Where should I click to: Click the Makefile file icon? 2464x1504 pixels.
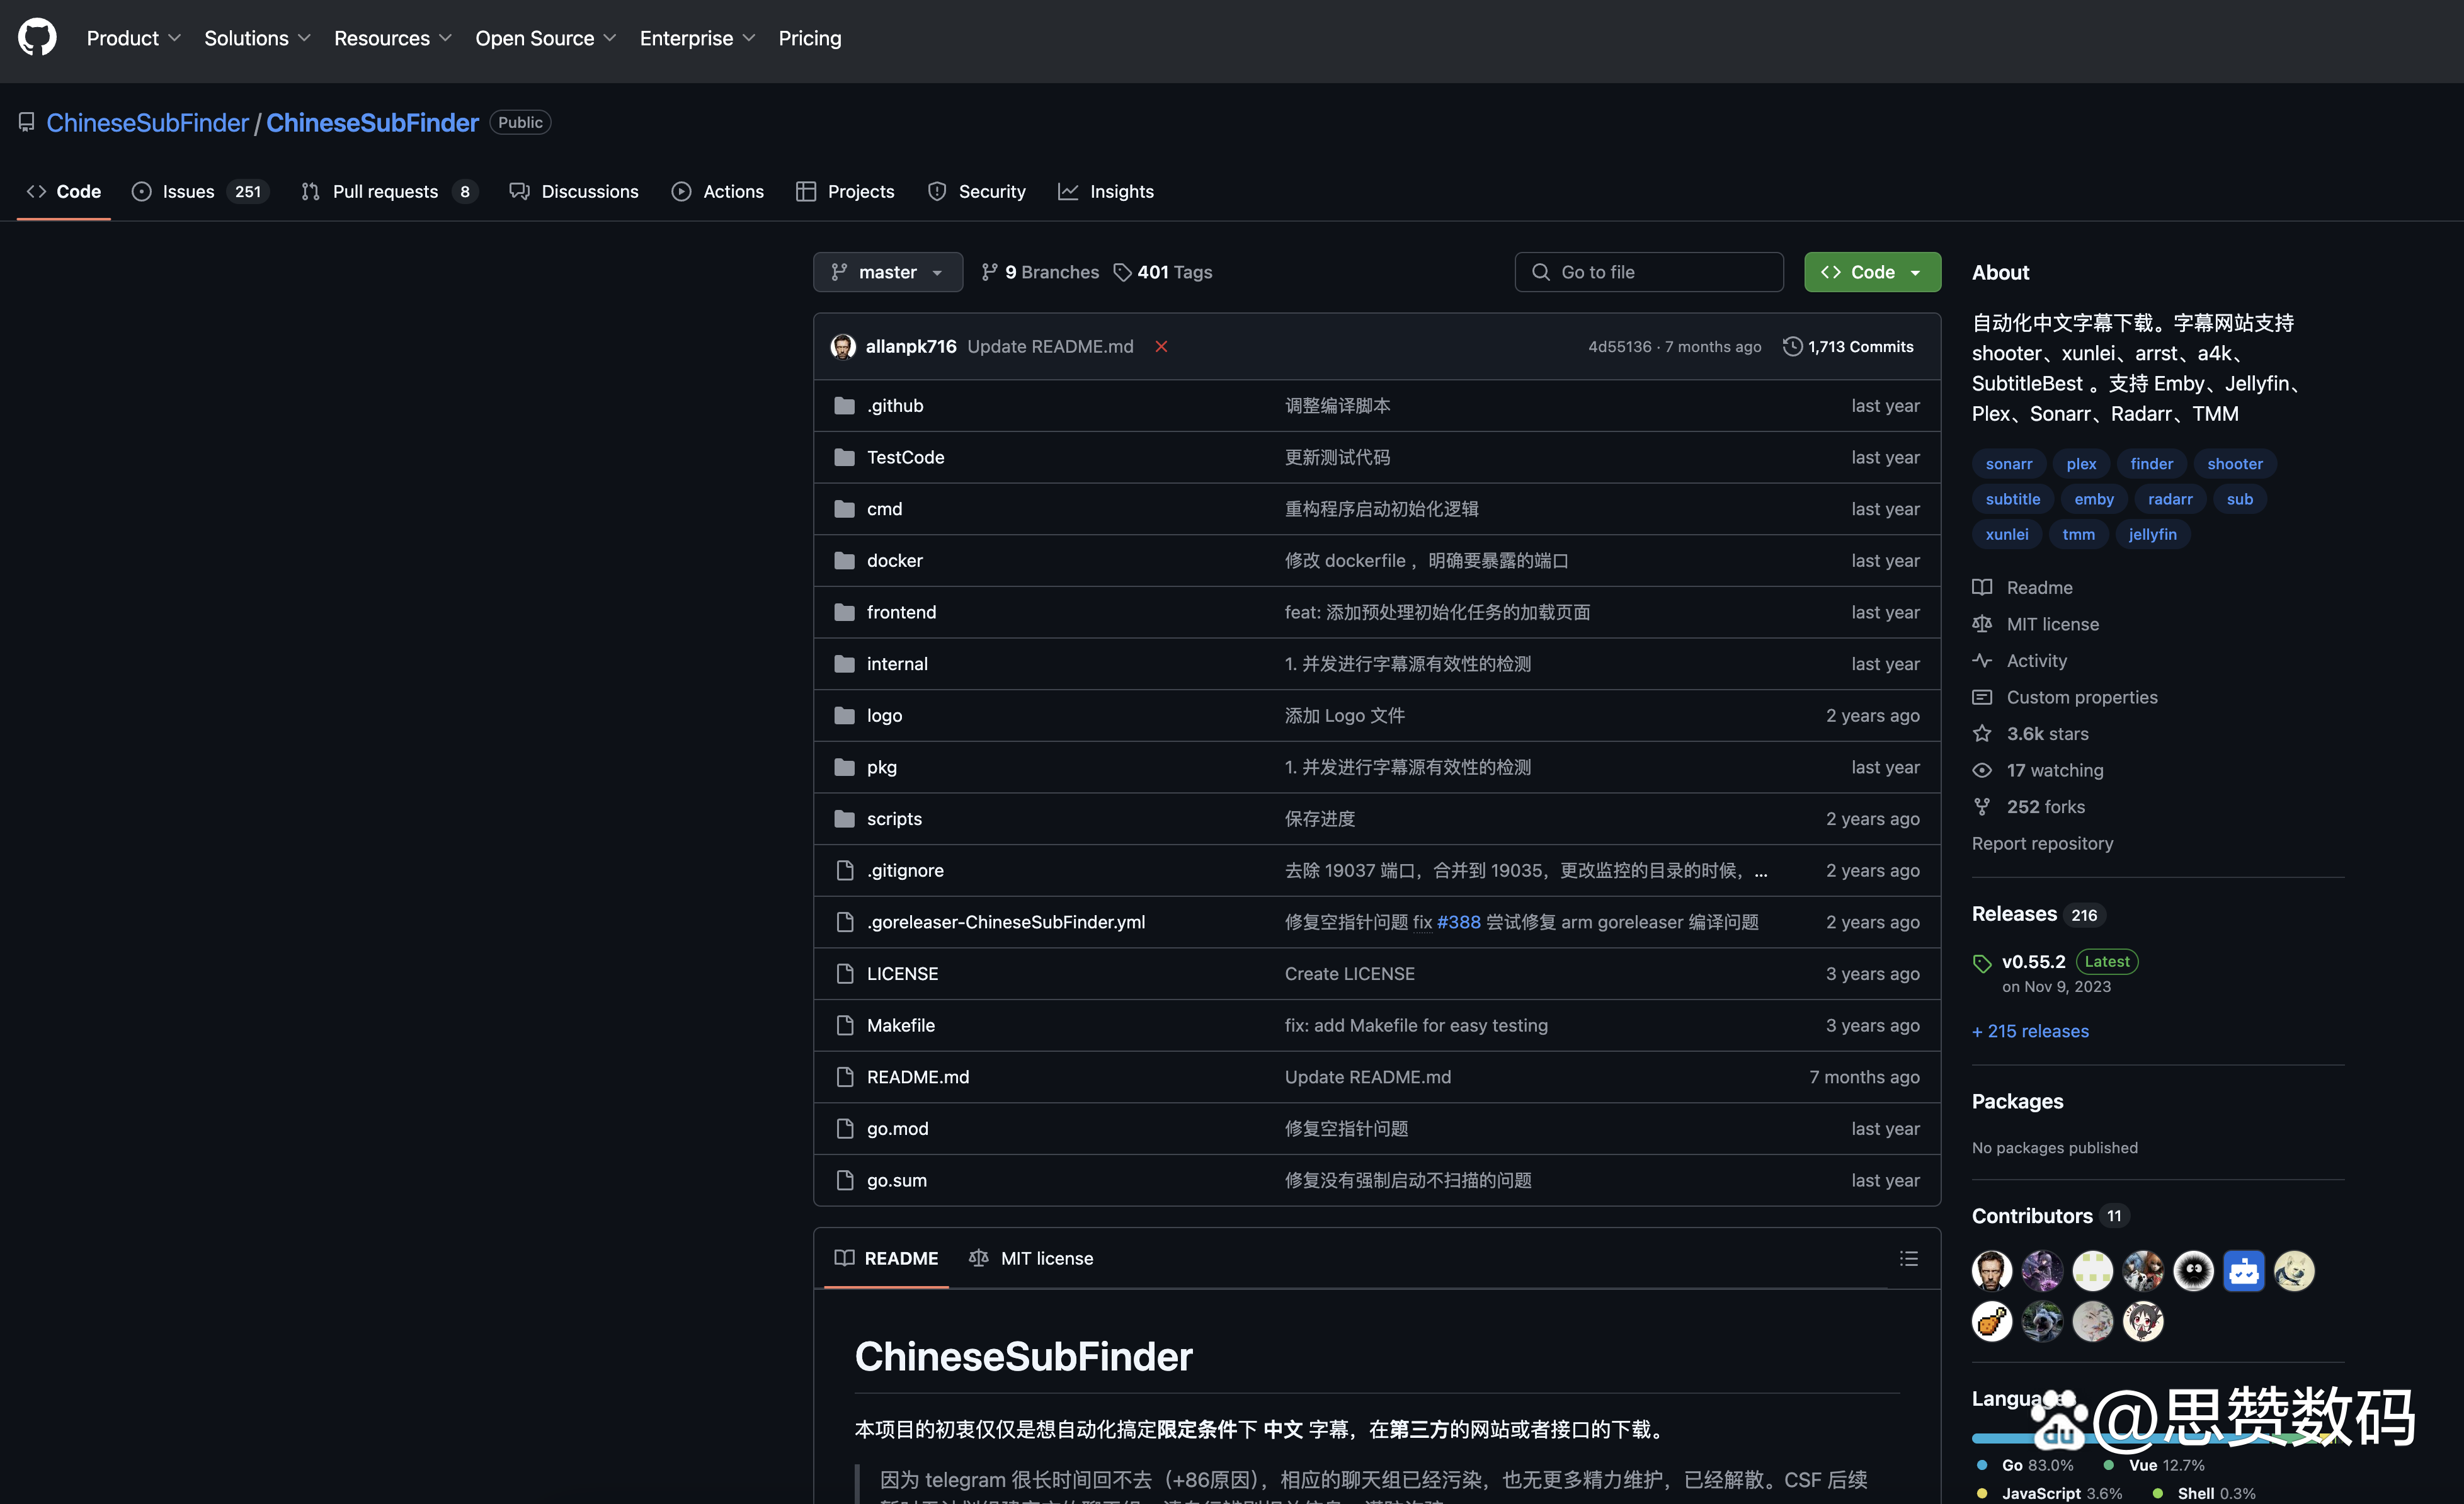coord(844,1026)
